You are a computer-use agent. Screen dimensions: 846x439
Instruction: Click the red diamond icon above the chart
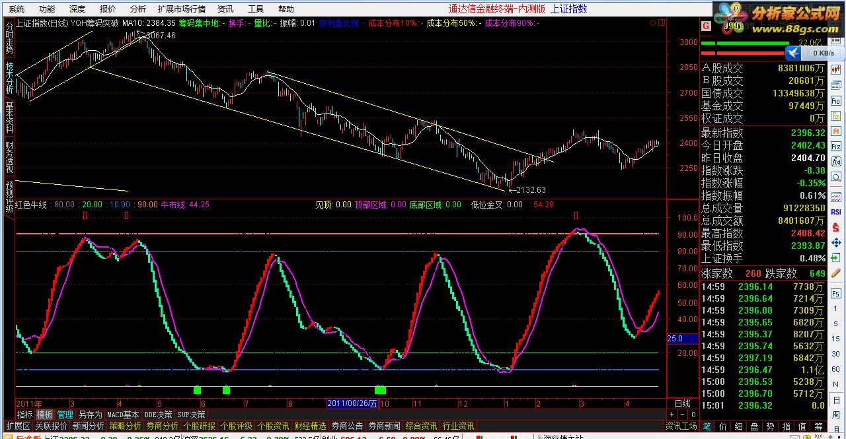tap(652, 23)
